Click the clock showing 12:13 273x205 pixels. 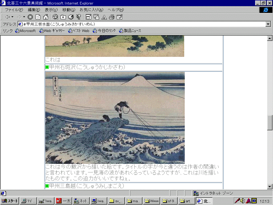264,201
